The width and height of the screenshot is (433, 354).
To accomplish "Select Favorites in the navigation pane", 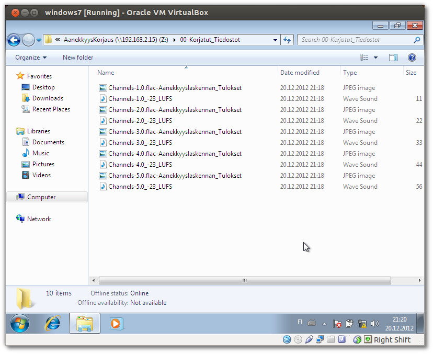I will [39, 76].
